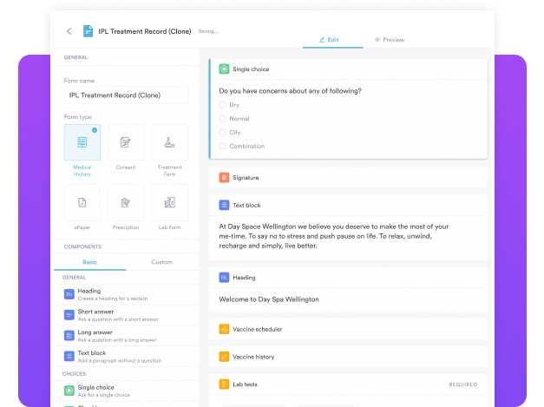This screenshot has height=407, width=544.
Task: Open the Custom components tab
Action: (x=161, y=261)
